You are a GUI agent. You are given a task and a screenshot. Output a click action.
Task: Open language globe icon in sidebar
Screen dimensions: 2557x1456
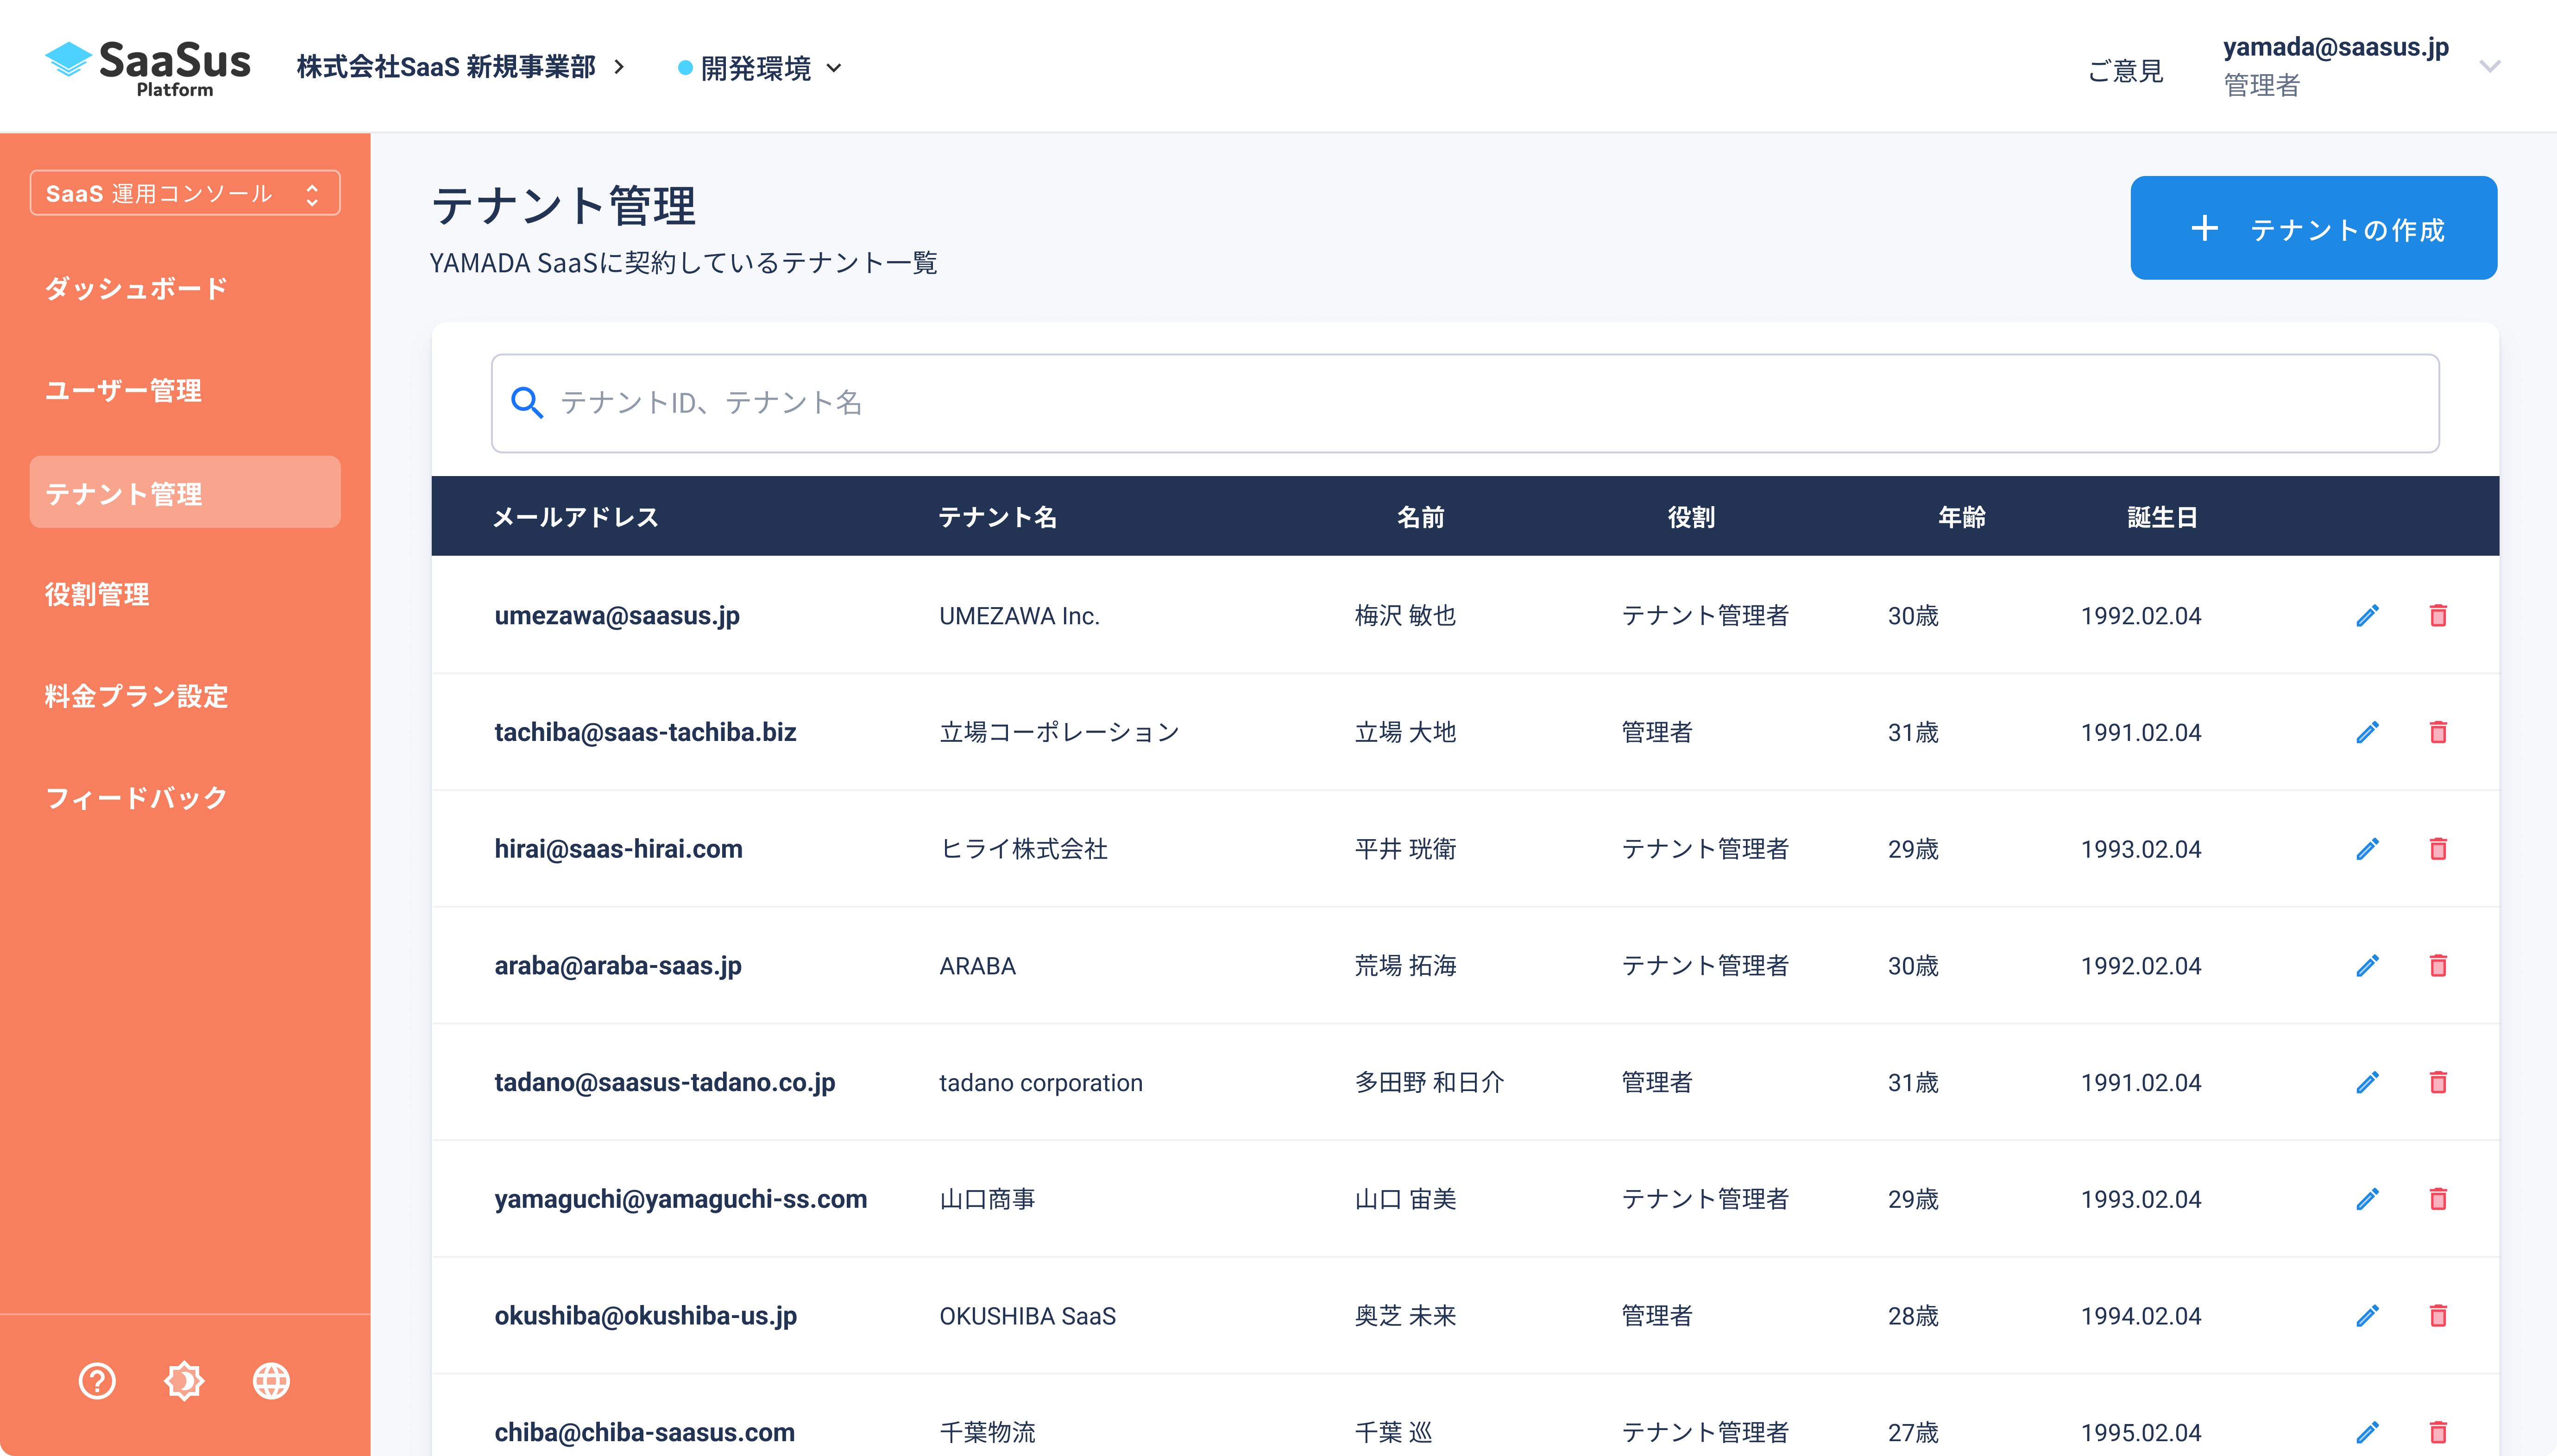271,1381
